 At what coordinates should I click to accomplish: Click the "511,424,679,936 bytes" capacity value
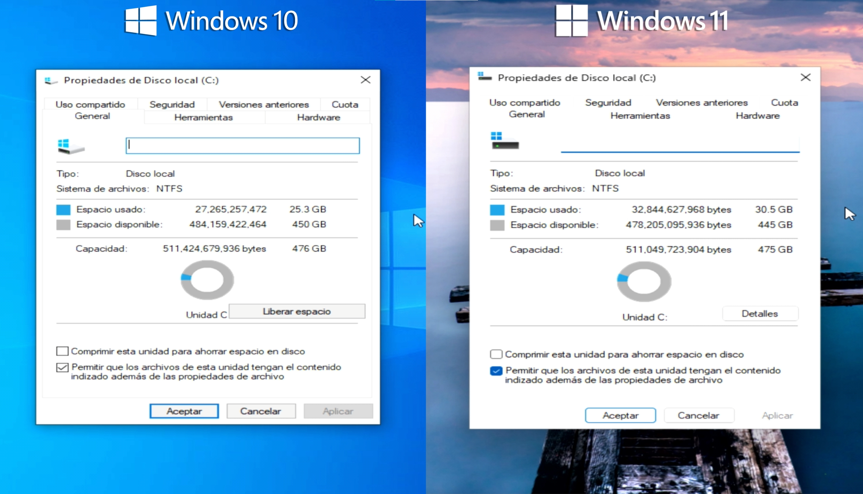coord(214,249)
